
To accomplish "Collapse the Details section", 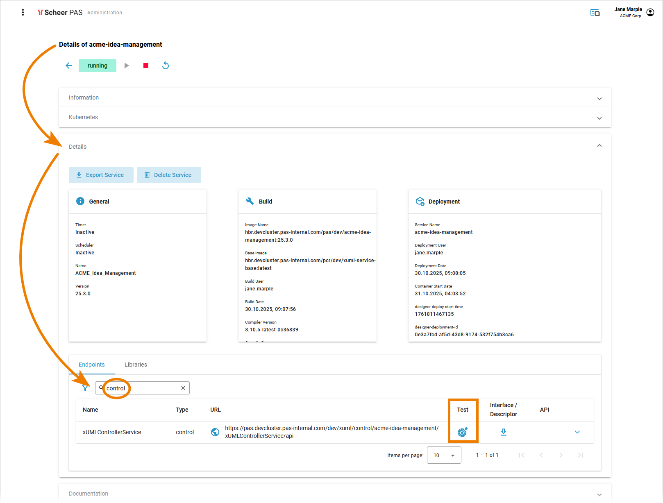I will click(x=599, y=146).
